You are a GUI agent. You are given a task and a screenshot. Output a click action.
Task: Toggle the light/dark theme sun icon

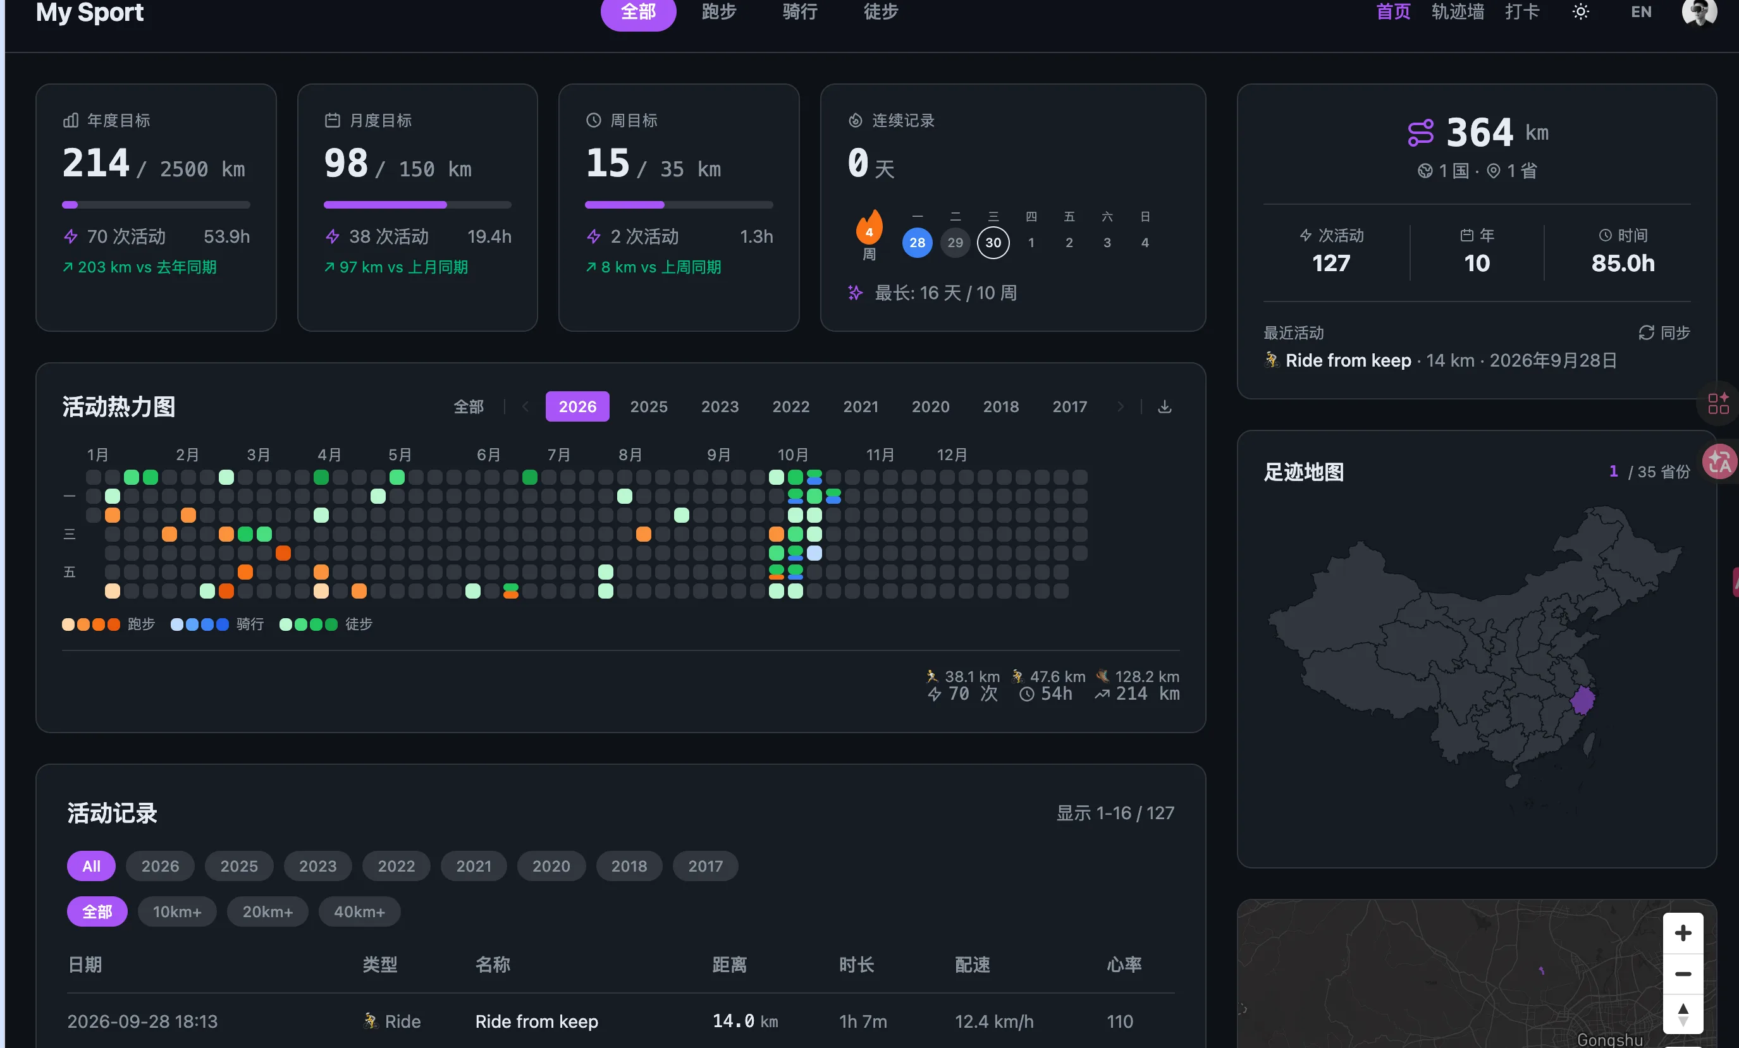[1580, 12]
